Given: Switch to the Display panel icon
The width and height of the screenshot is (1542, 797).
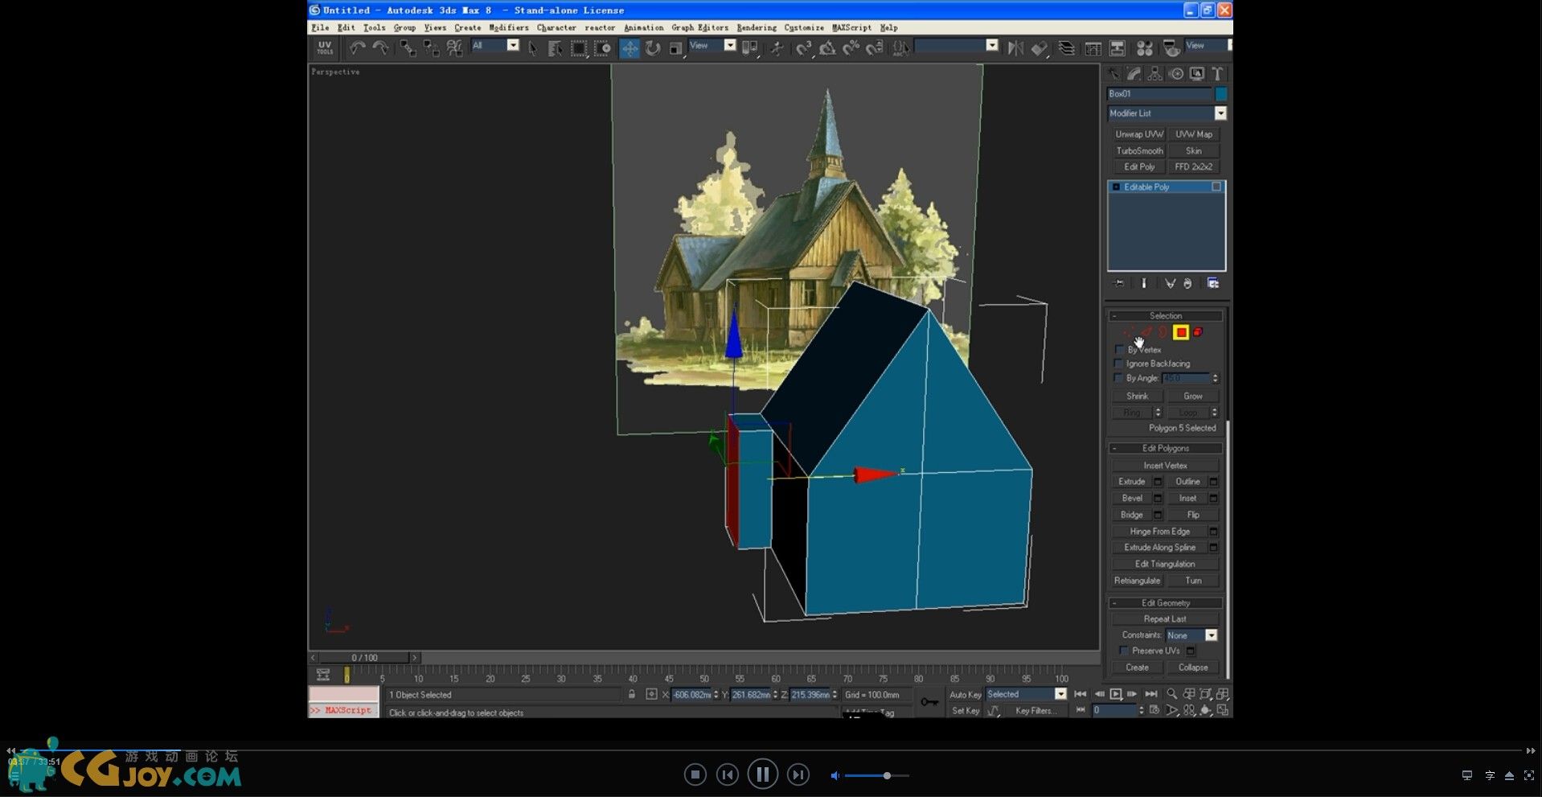Looking at the screenshot, I should 1197,74.
